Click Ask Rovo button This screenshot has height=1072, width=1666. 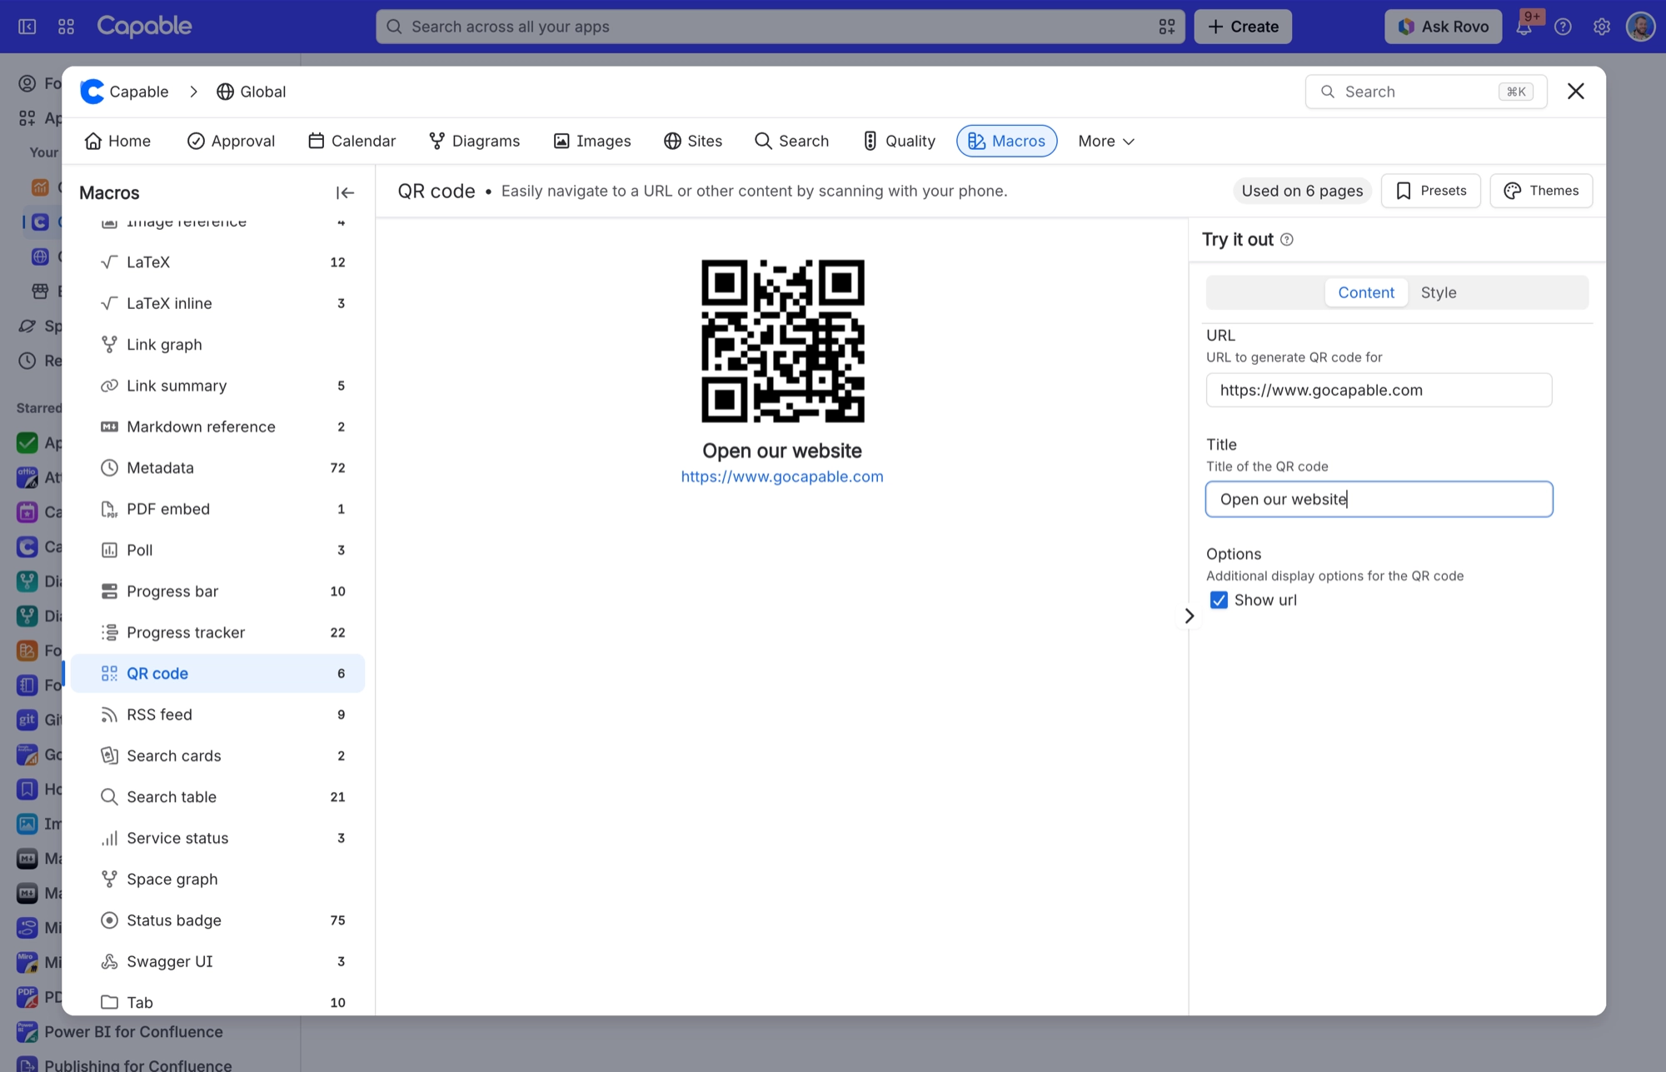pos(1443,27)
